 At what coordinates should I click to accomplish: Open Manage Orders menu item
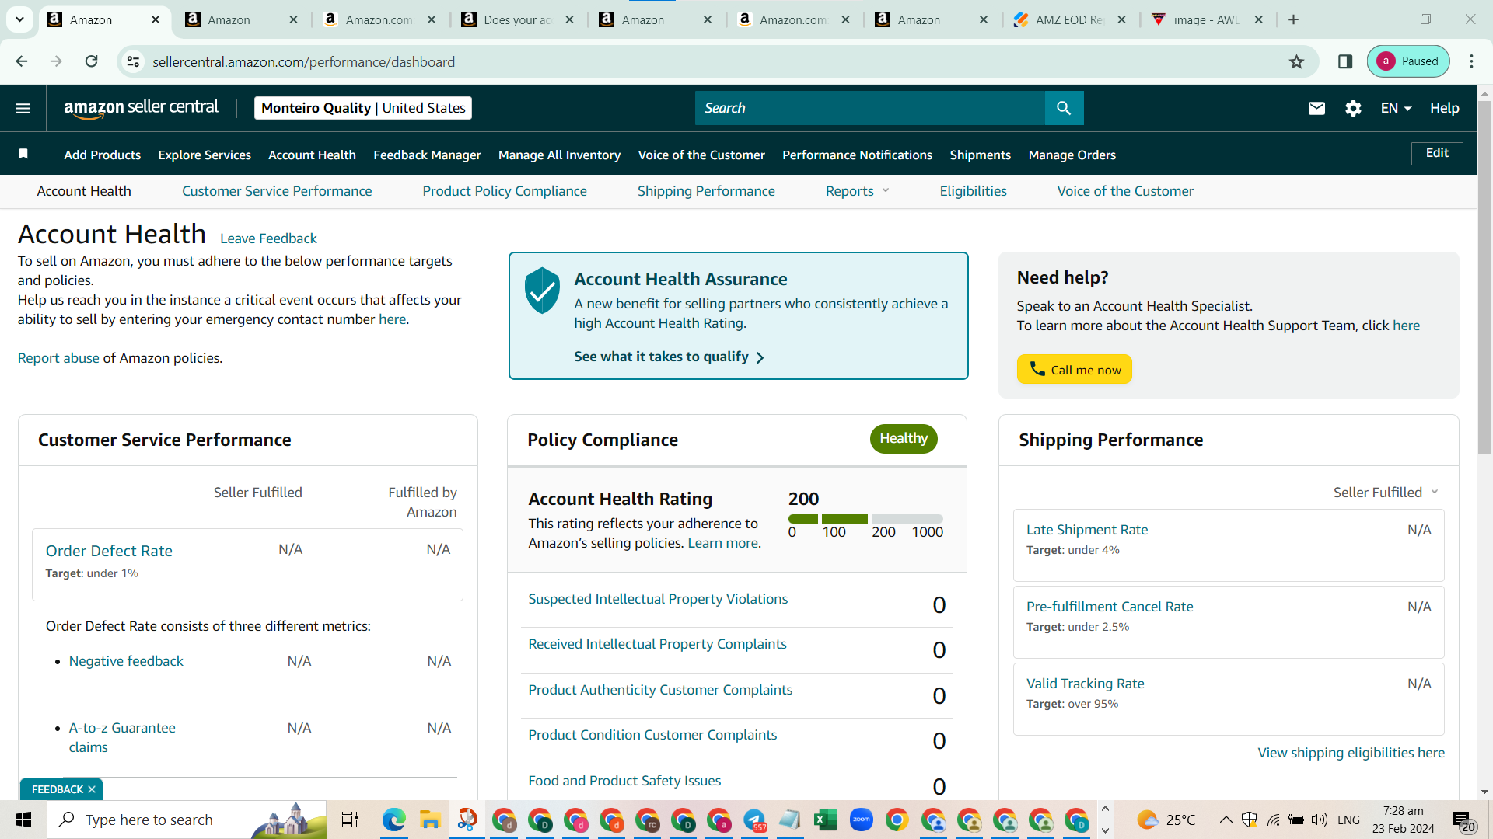coord(1072,155)
